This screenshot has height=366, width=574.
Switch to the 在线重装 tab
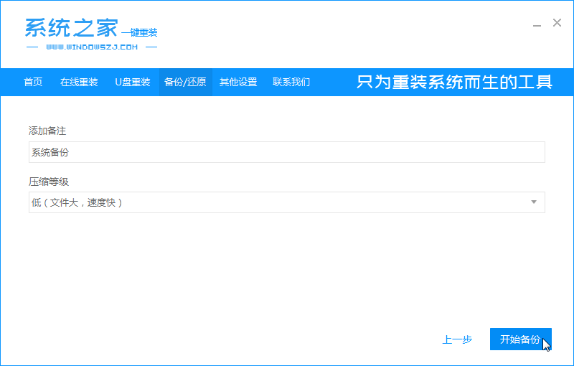79,82
